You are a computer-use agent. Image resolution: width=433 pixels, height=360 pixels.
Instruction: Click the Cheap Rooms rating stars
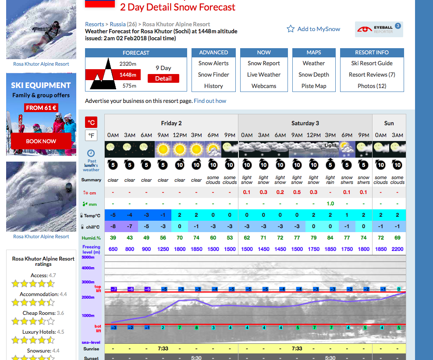33,321
